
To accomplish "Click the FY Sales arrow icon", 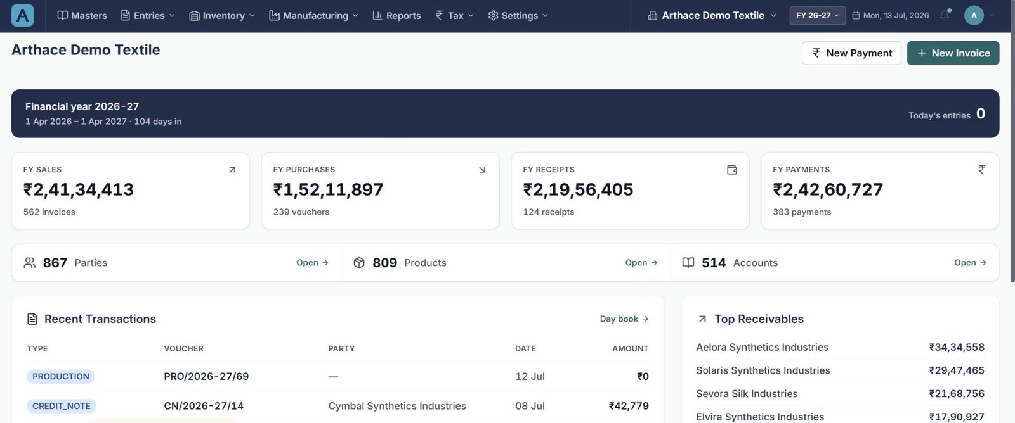I will tap(232, 170).
